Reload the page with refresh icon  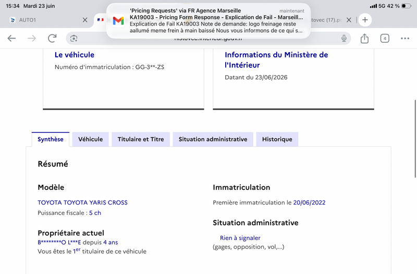click(52, 38)
